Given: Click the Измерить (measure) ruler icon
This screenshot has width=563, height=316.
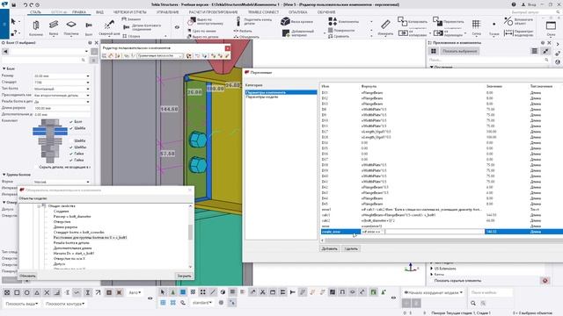Looking at the screenshot, I should tap(385, 25).
